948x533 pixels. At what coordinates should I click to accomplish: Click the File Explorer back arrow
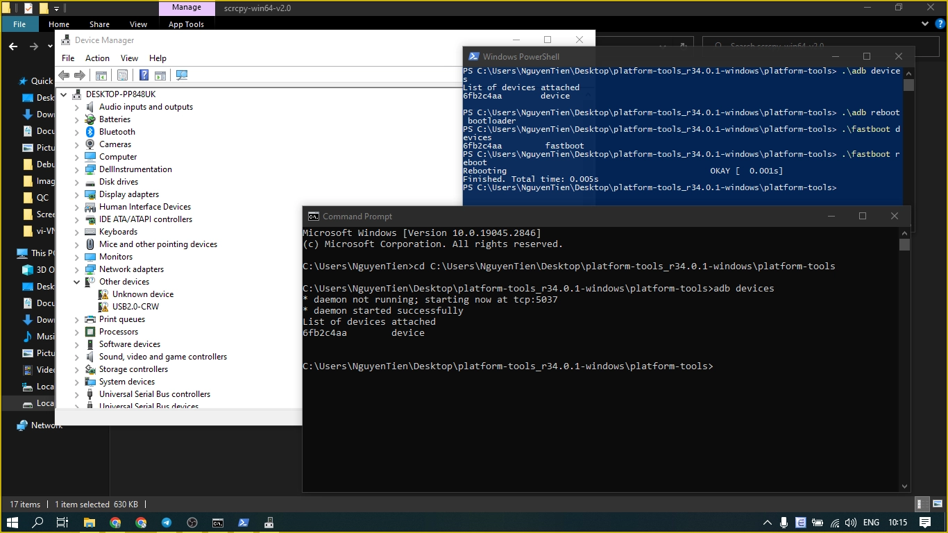13,46
